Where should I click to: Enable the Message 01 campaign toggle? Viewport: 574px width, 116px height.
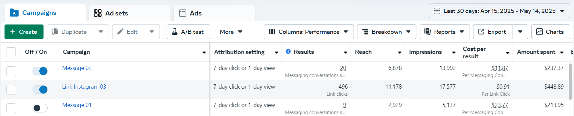point(40,108)
